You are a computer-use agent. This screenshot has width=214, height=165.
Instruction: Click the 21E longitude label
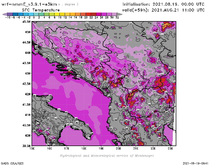136,148
